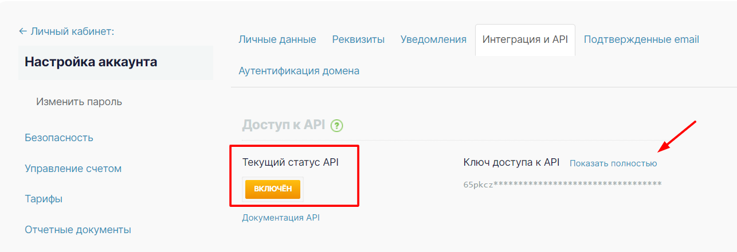Click the Настройка аккаунта sidebar heading

91,62
